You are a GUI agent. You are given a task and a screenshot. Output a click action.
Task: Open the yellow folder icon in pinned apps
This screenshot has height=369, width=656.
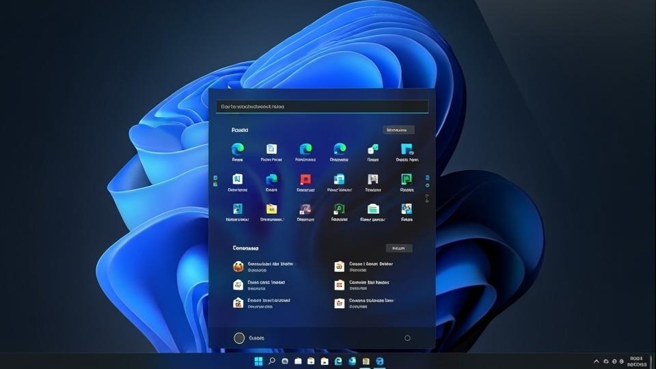[271, 209]
